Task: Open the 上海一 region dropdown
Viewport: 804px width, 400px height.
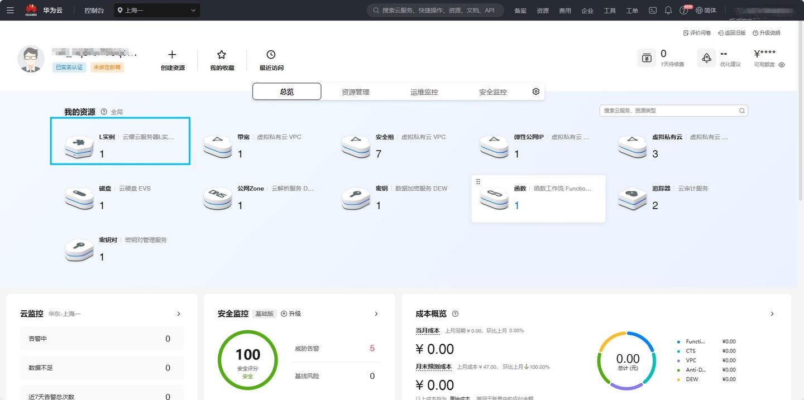Action: 157,10
